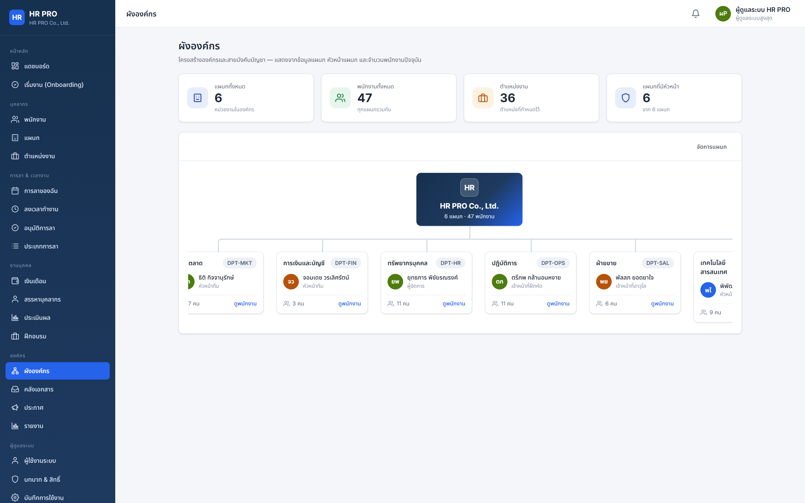Click the DPT-FIN department code badge
The image size is (805, 503).
(x=345, y=263)
